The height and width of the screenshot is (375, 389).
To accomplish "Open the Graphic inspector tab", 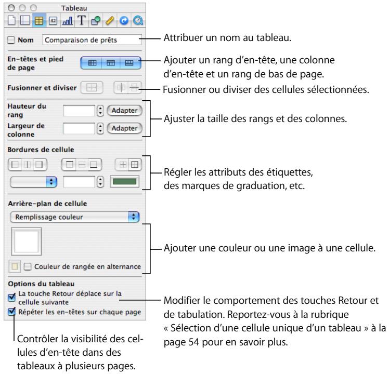I will point(96,21).
